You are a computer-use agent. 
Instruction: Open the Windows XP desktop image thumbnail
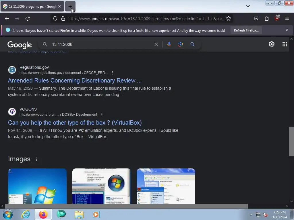coord(166,186)
